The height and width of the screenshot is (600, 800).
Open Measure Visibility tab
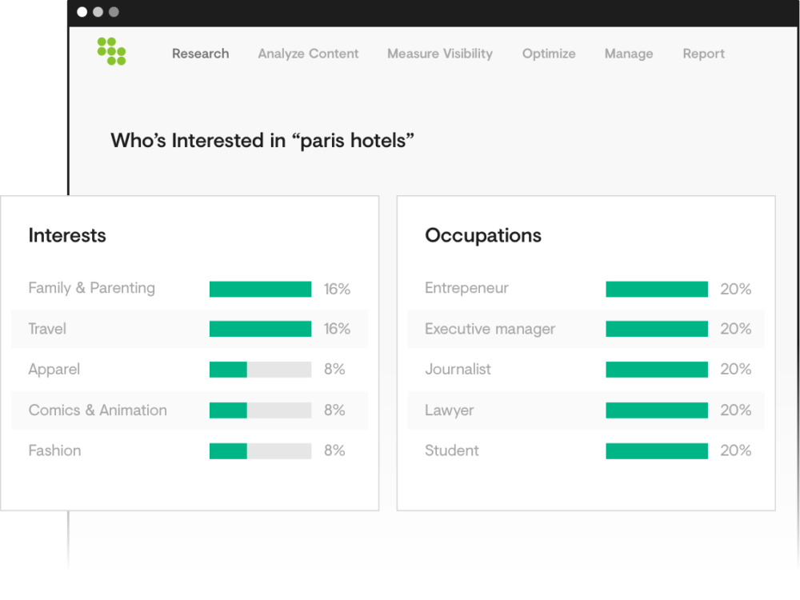click(440, 54)
